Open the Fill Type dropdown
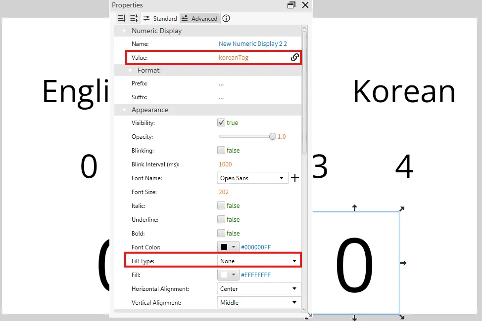The image size is (482, 321). (x=259, y=261)
